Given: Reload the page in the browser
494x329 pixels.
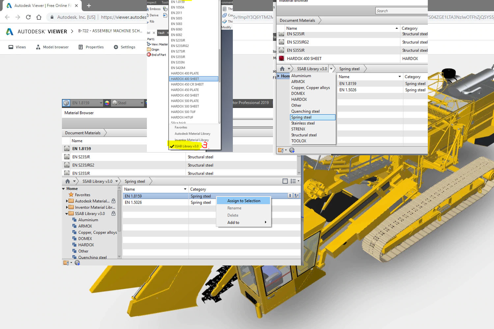Looking at the screenshot, I should (x=28, y=17).
